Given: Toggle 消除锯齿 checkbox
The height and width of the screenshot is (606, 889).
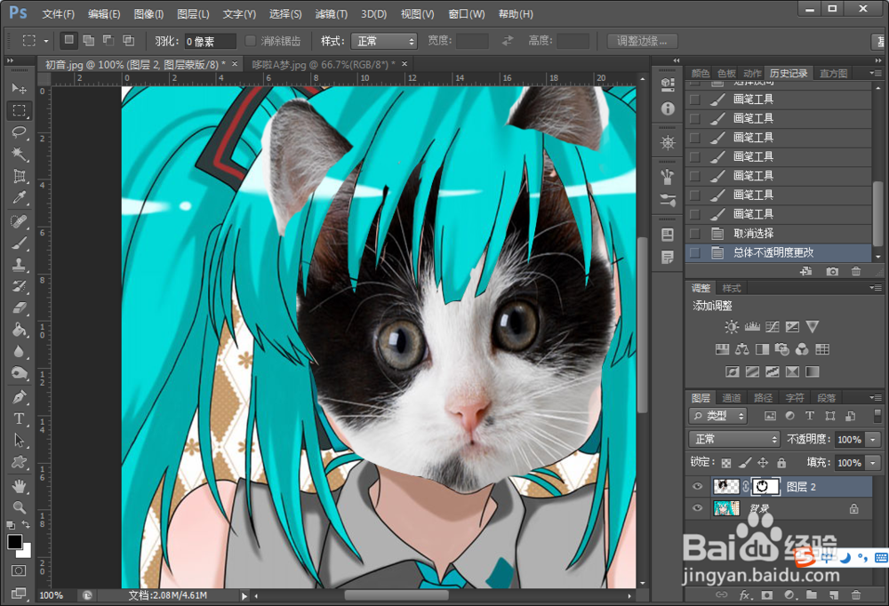Looking at the screenshot, I should (250, 41).
